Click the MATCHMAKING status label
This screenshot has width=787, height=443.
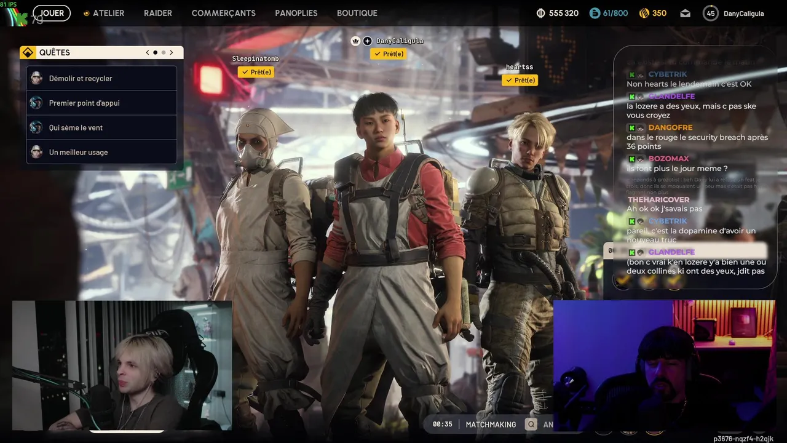pos(491,425)
